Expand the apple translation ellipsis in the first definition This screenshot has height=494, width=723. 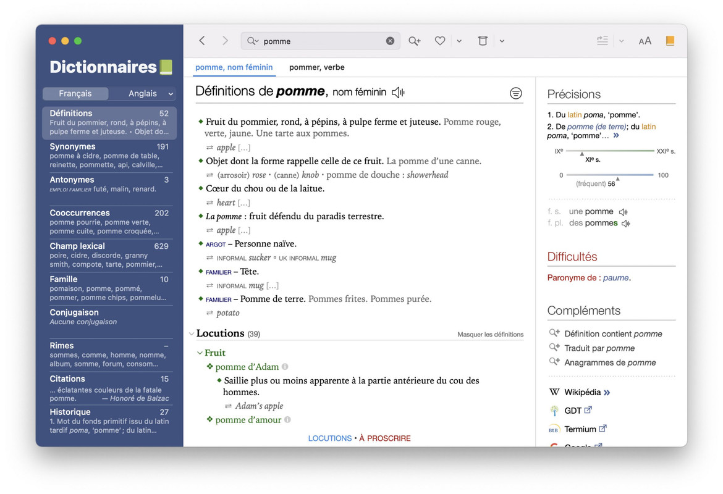(x=244, y=148)
